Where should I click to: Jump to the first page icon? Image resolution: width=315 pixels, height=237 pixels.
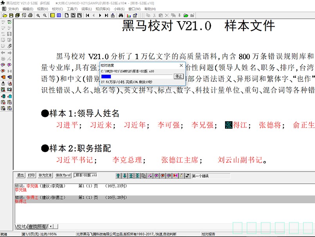pyautogui.click(x=87, y=16)
